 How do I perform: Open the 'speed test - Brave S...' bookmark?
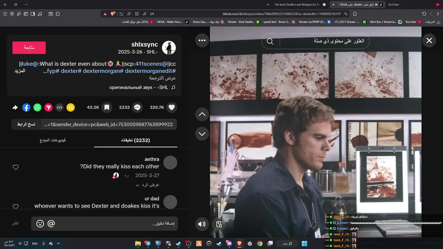(x=279, y=22)
